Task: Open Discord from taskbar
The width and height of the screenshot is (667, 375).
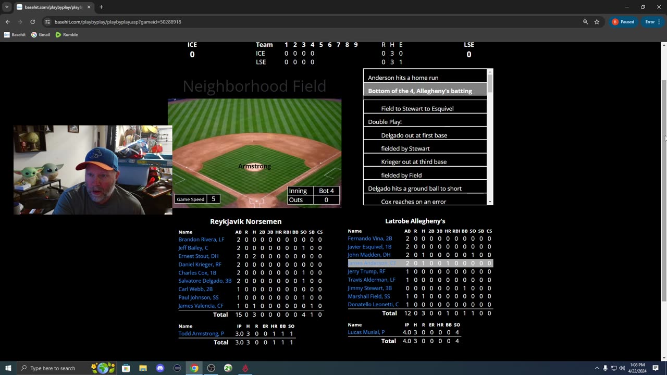Action: 160,368
